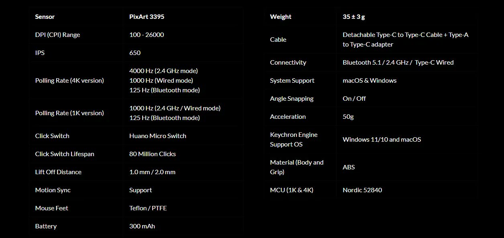
Task: Click the Angle Snapping On / Off value
Action: click(354, 99)
